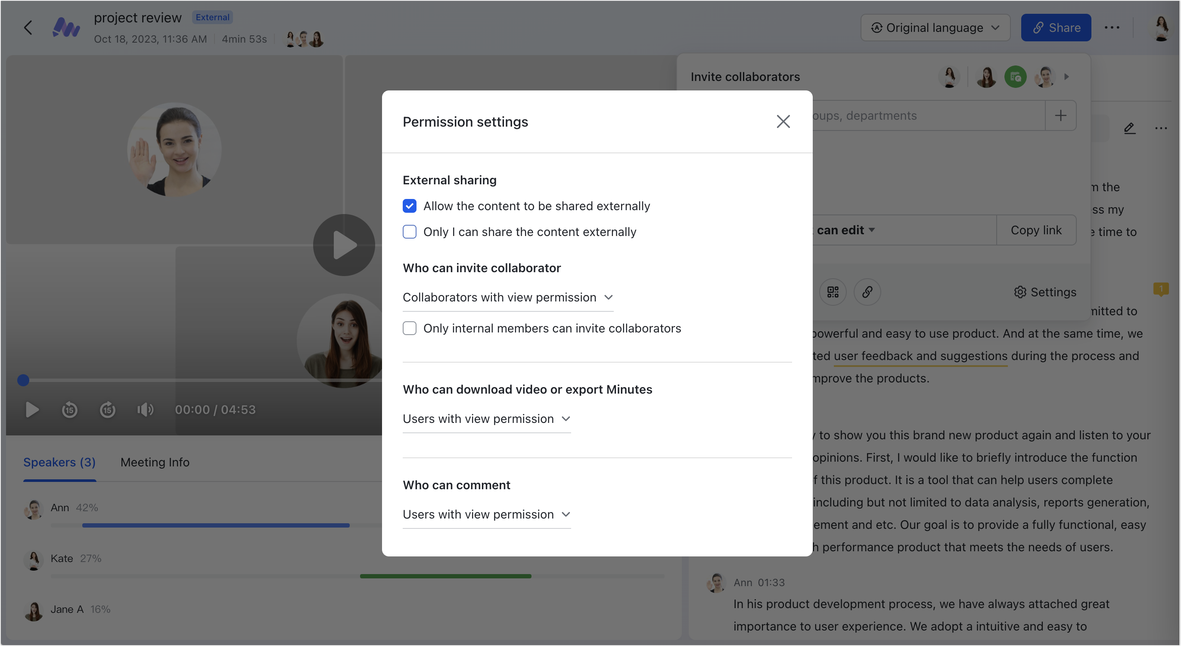Image resolution: width=1181 pixels, height=646 pixels.
Task: Uncheck allow content to be shared externally
Action: click(x=410, y=206)
